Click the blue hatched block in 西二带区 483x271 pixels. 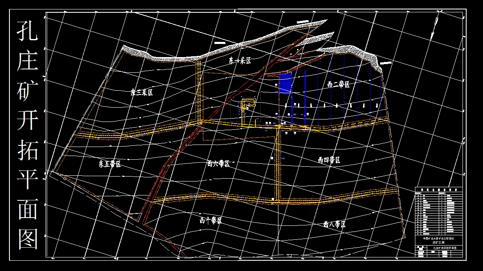pos(285,83)
